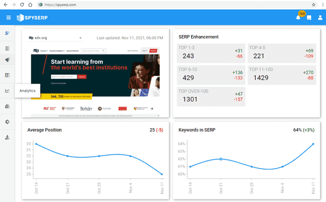Image resolution: width=326 pixels, height=202 pixels.
Task: Open the settings gear in sidebar
Action: click(7, 122)
